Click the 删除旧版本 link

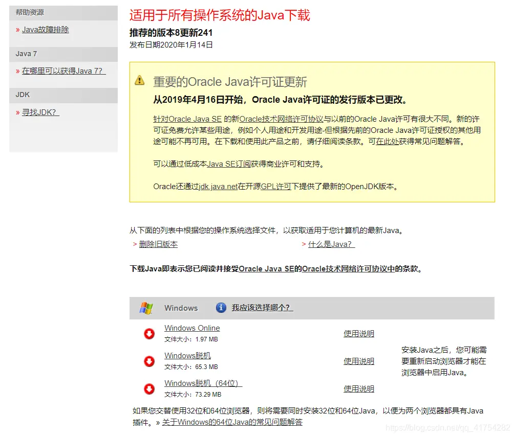coord(158,244)
